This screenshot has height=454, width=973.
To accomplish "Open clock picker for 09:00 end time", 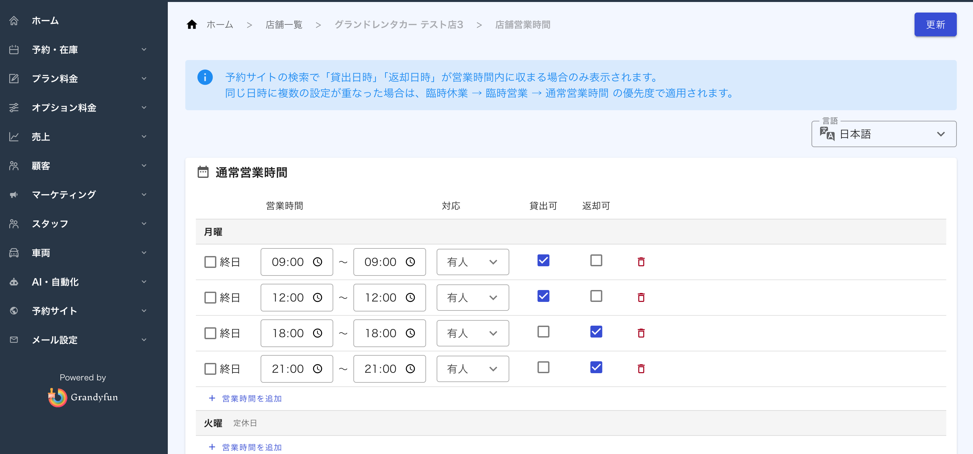I will point(410,262).
